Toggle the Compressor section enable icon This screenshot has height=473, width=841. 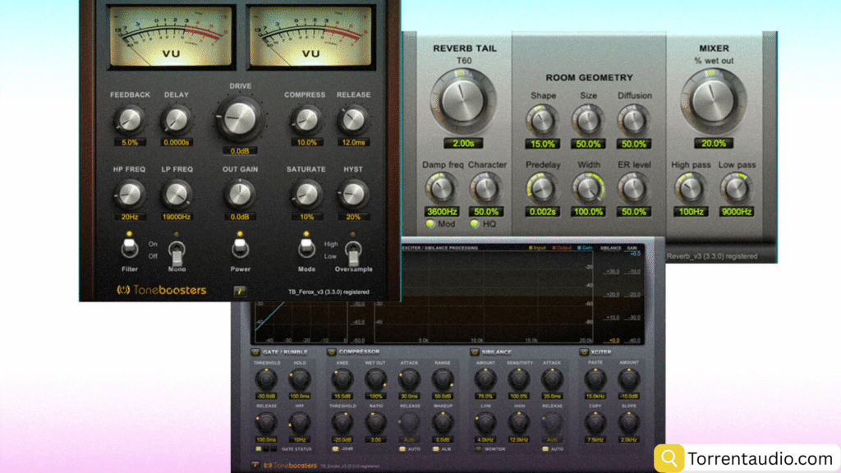pos(331,352)
